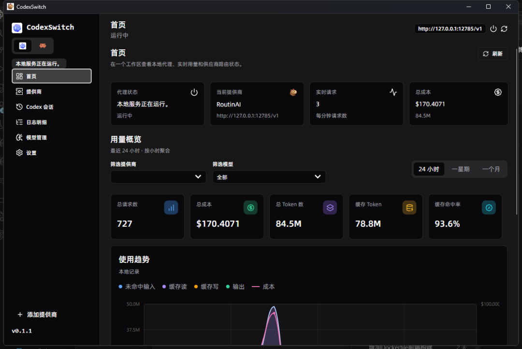Click the dollar icon in top 总成本 card

coord(498,92)
